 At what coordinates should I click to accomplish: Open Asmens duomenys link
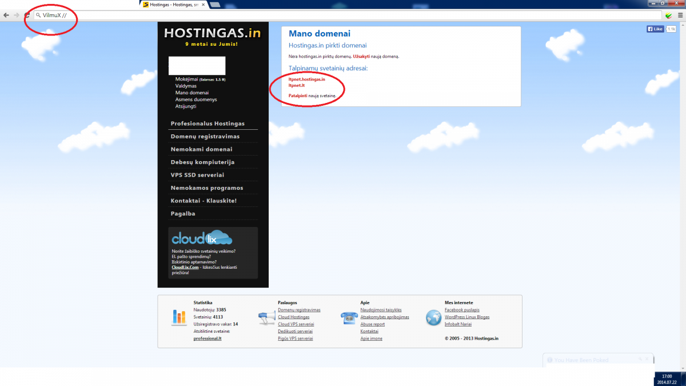[x=196, y=100]
